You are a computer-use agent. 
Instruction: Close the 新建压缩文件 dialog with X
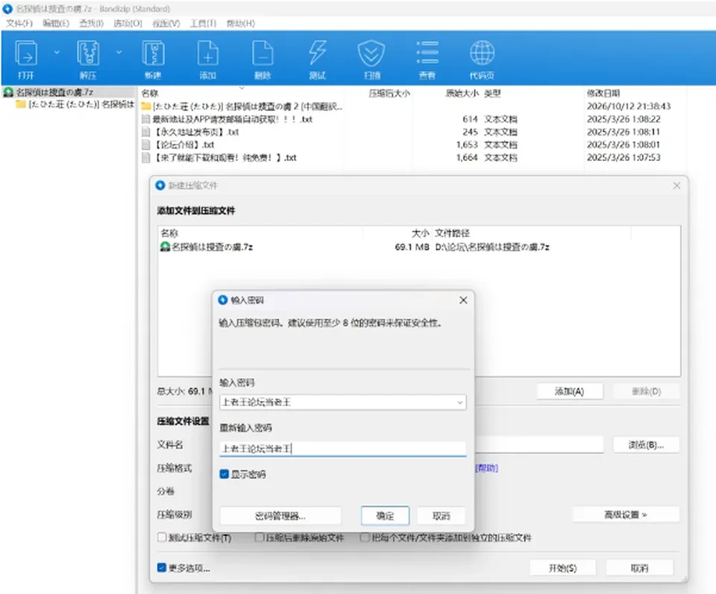click(x=676, y=186)
